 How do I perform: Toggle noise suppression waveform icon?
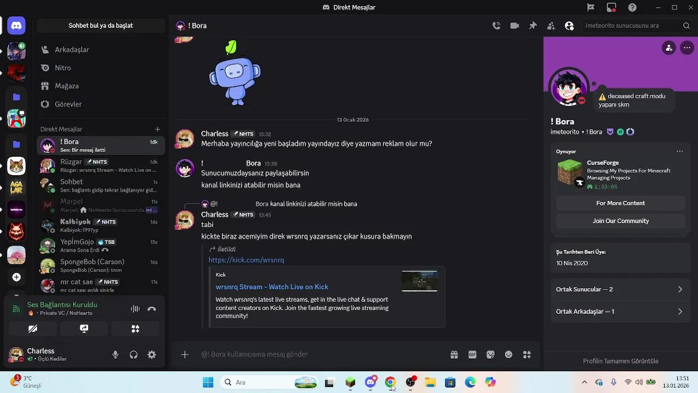pyautogui.click(x=135, y=309)
